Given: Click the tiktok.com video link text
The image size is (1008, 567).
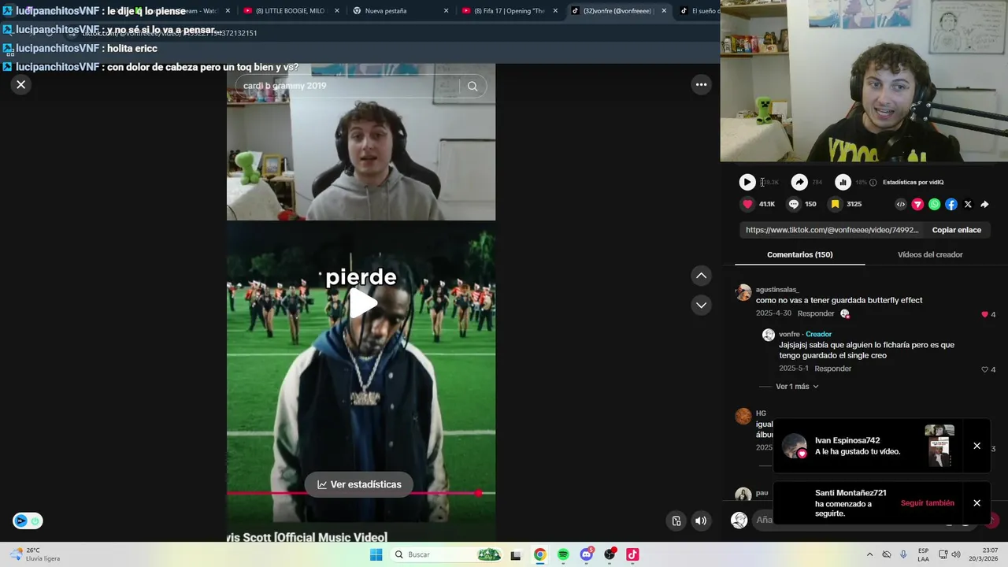Looking at the screenshot, I should coord(832,230).
